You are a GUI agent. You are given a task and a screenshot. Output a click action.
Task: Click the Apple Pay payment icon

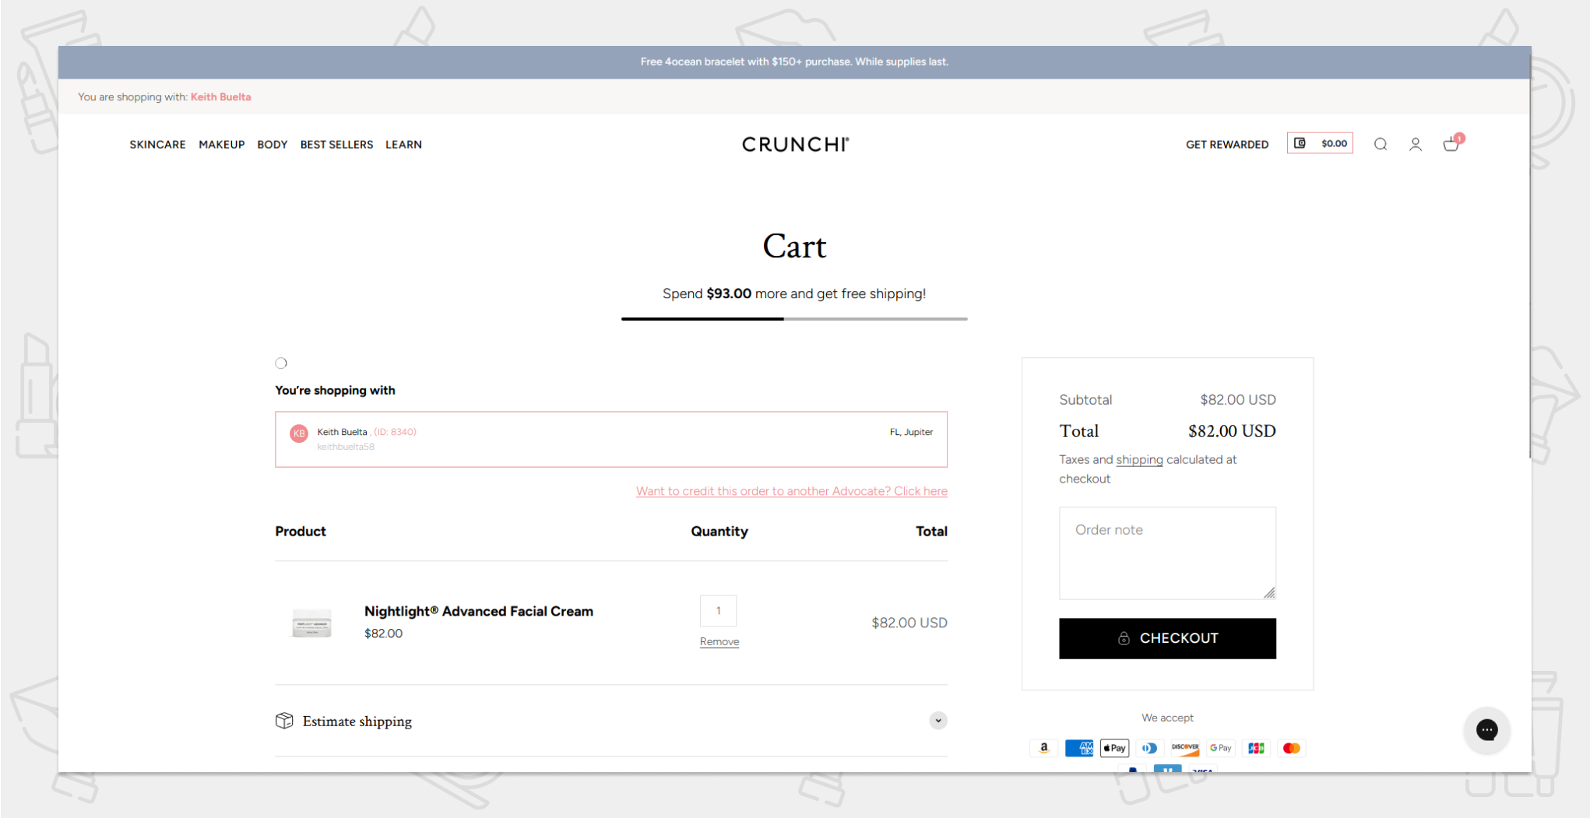(1114, 748)
